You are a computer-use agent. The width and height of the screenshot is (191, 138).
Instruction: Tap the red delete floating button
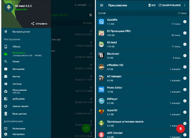click(x=180, y=128)
